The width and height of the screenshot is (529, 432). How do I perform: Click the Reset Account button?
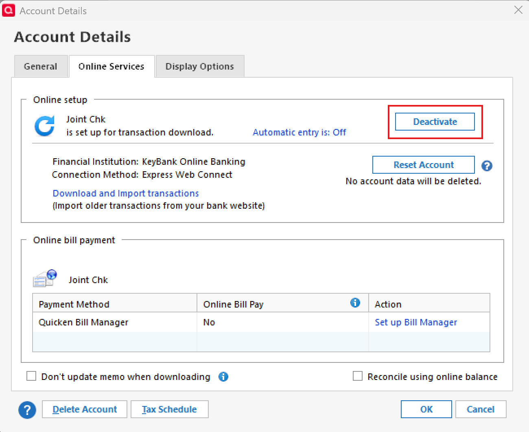[423, 165]
